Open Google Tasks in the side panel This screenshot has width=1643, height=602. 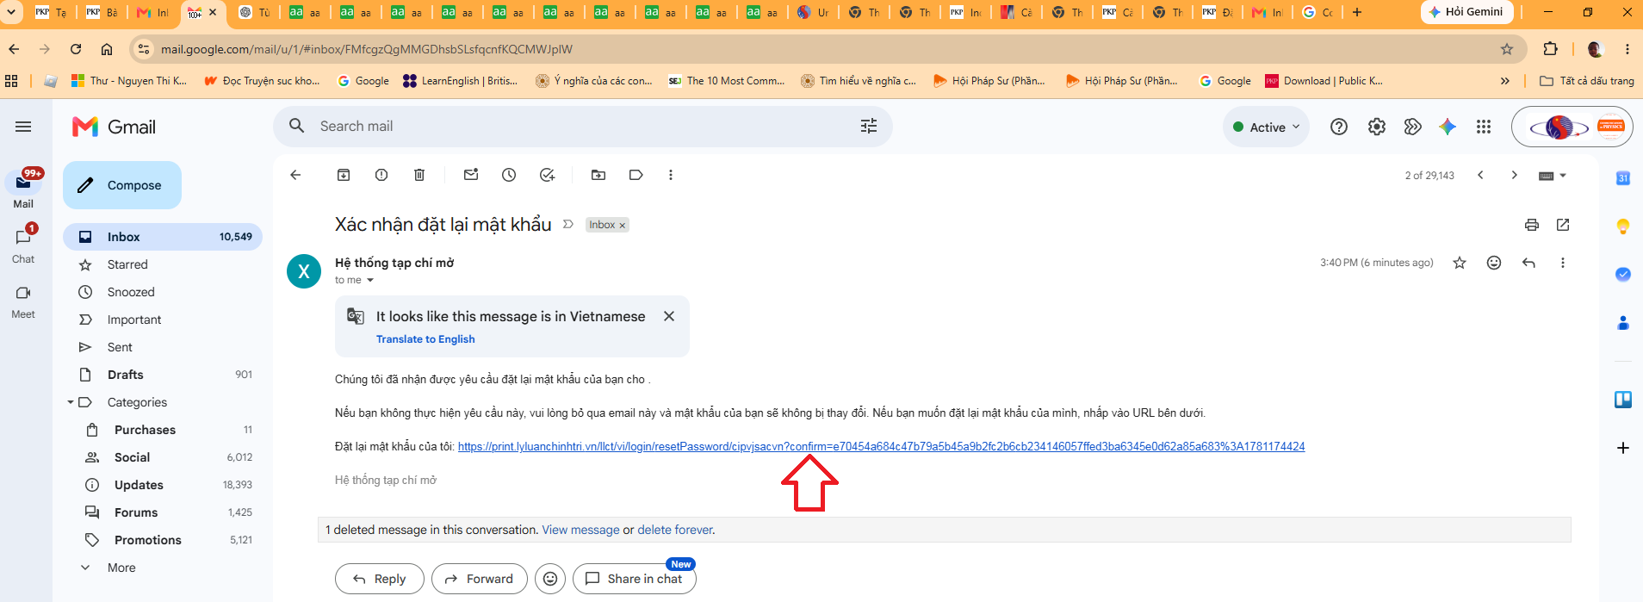coord(1623,275)
